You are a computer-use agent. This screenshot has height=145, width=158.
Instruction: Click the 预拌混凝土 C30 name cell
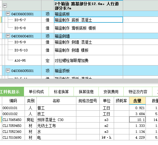point(56,120)
